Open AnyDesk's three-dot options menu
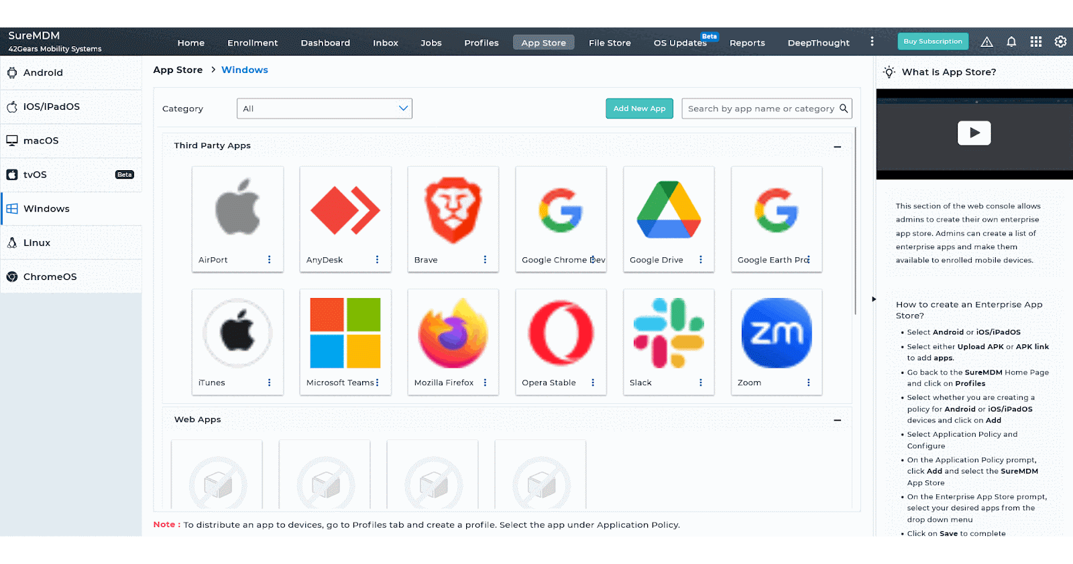1073x564 pixels. point(377,259)
